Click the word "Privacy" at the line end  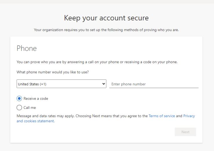(x=189, y=116)
